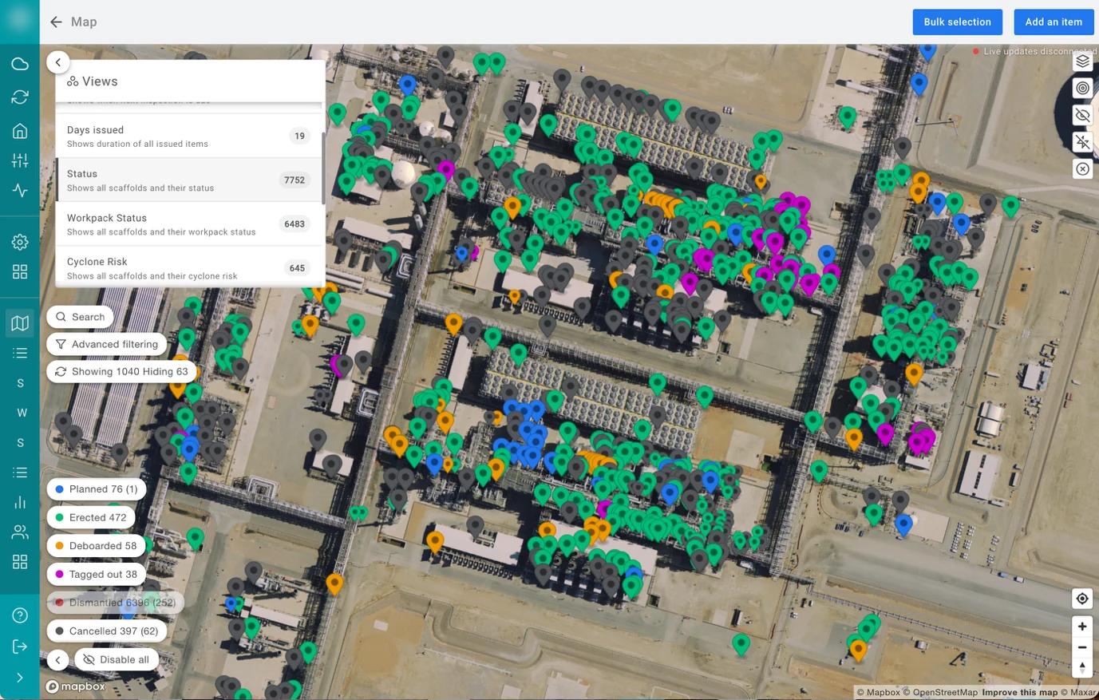Reset map bearing with compass button
The image size is (1099, 700).
(x=1082, y=668)
